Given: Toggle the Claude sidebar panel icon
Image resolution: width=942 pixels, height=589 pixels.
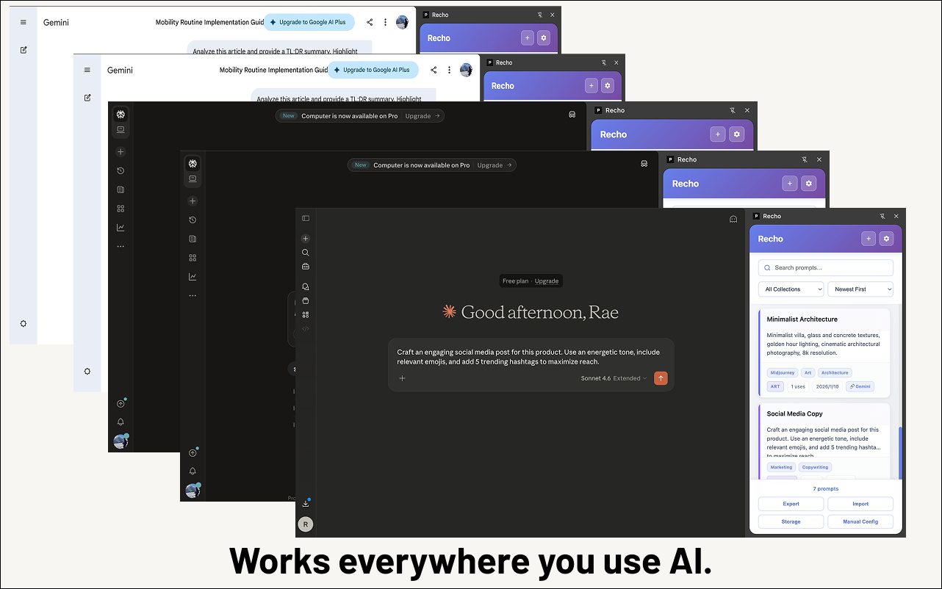Looking at the screenshot, I should [306, 218].
